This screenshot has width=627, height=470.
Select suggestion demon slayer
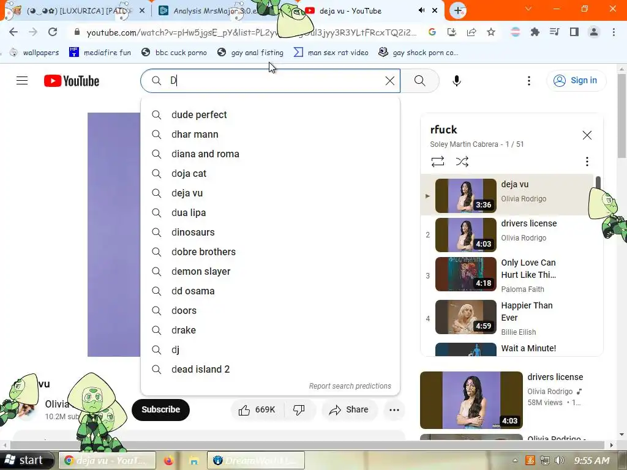point(201,271)
